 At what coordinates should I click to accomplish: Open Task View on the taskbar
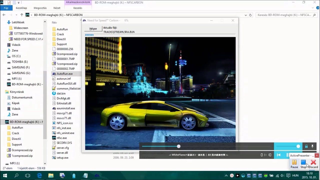28,175
